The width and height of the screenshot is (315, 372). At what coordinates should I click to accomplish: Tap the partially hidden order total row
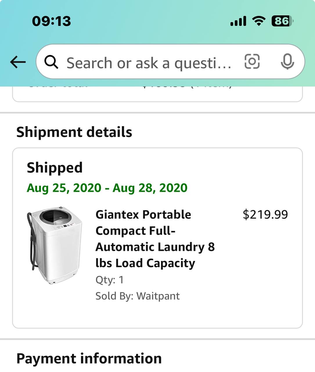[x=157, y=92]
